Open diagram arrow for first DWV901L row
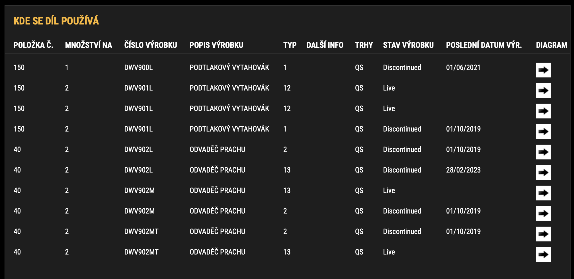 tap(543, 91)
